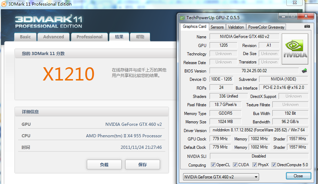
Task: Switch to the Sensors tab
Action: click(x=217, y=27)
